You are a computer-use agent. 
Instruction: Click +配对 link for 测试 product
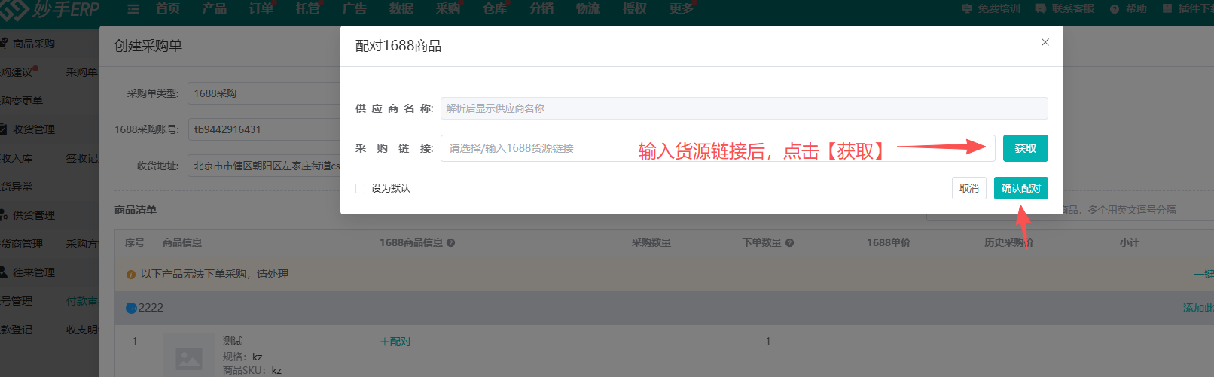pyautogui.click(x=396, y=342)
